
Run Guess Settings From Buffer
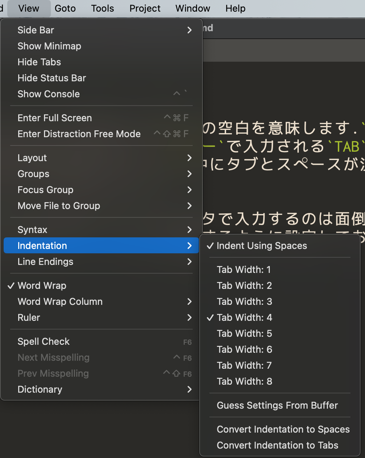(277, 405)
